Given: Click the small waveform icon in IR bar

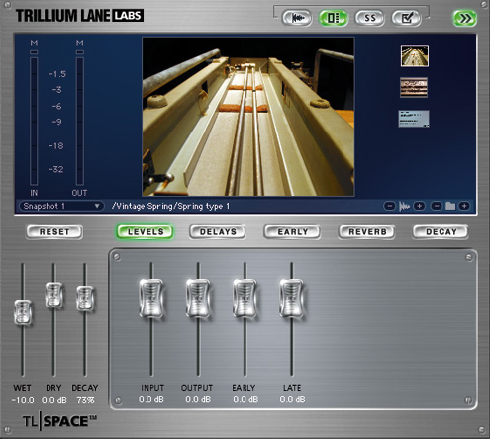Looking at the screenshot, I should (x=405, y=207).
